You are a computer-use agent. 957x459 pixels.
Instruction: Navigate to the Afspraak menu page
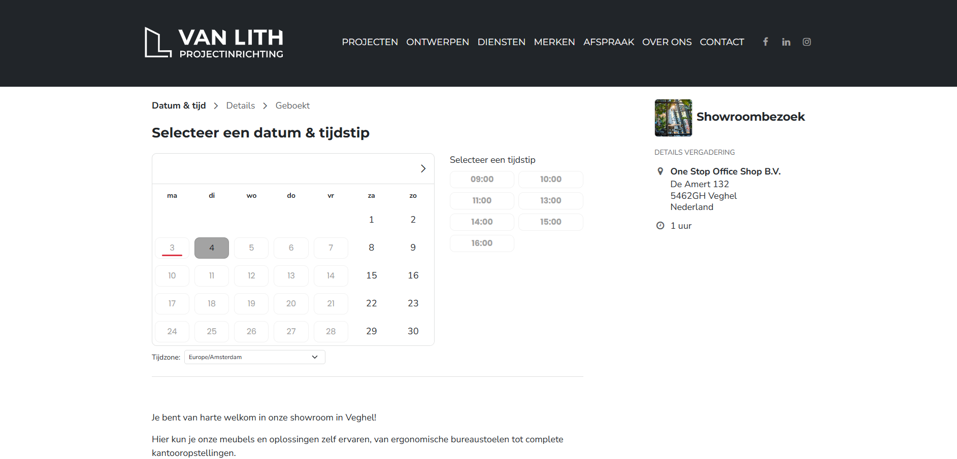point(608,42)
